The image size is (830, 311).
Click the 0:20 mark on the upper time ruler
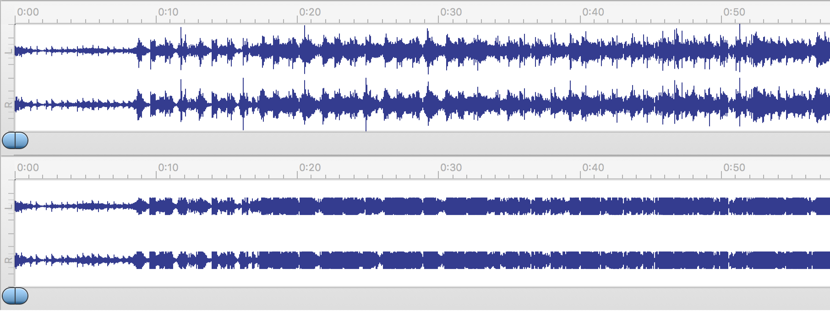pos(309,12)
